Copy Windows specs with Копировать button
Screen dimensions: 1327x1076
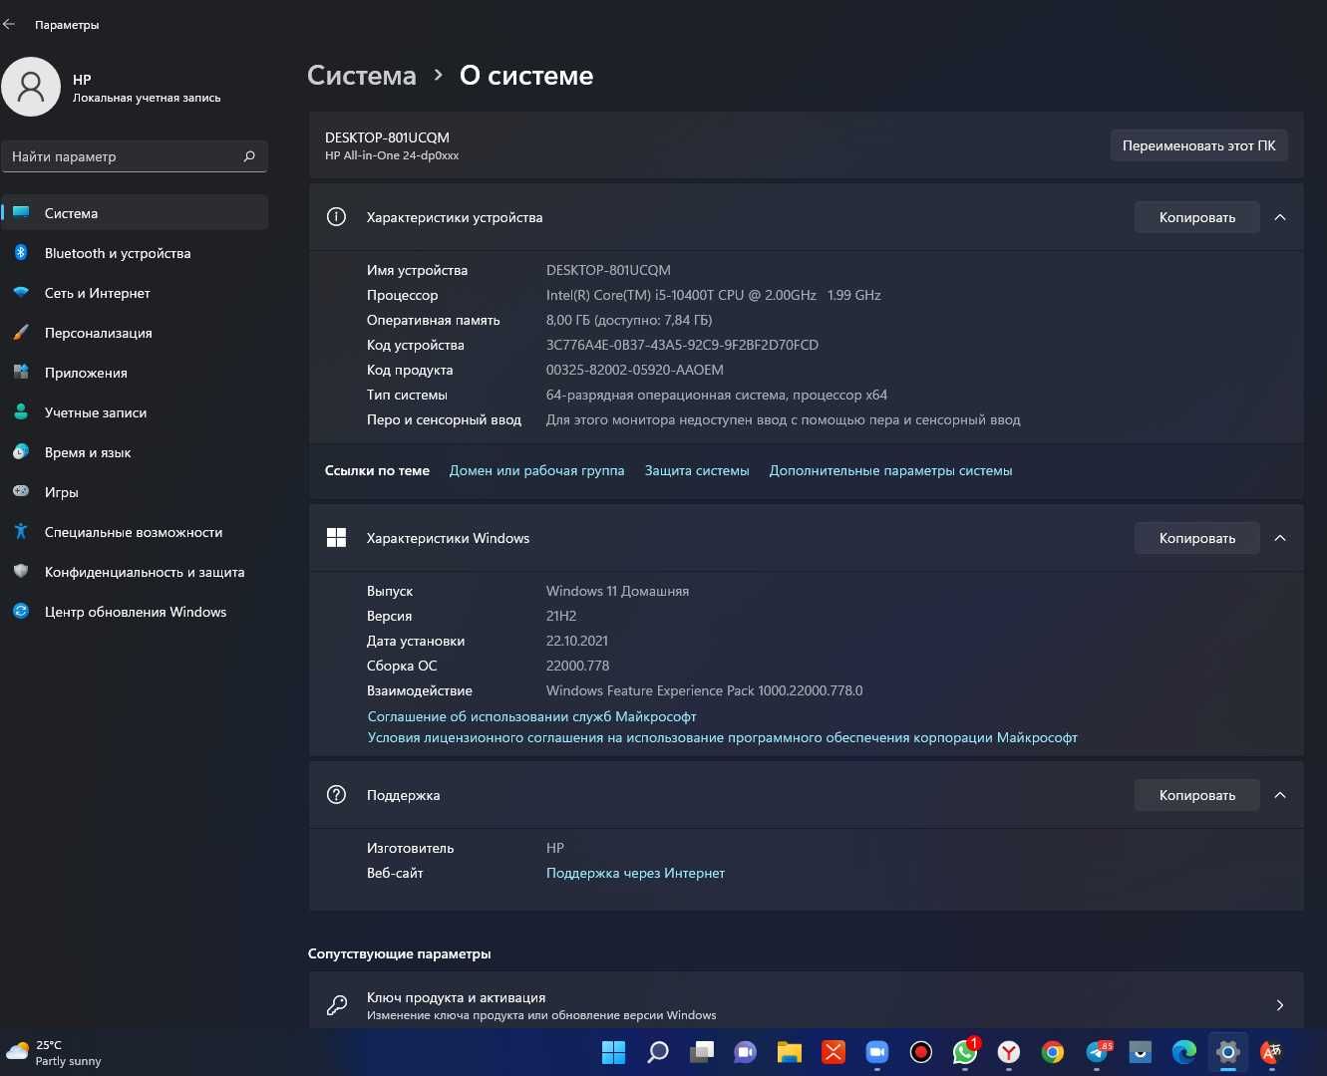[x=1196, y=538]
